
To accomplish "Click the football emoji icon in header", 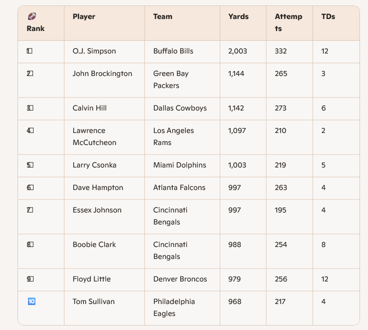I will (x=32, y=16).
